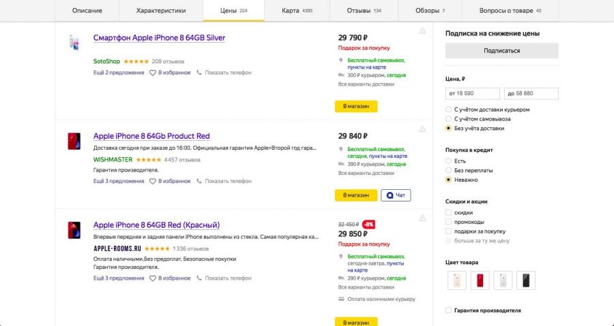Choose the red color swatch
This screenshot has width=614, height=326.
480,280
